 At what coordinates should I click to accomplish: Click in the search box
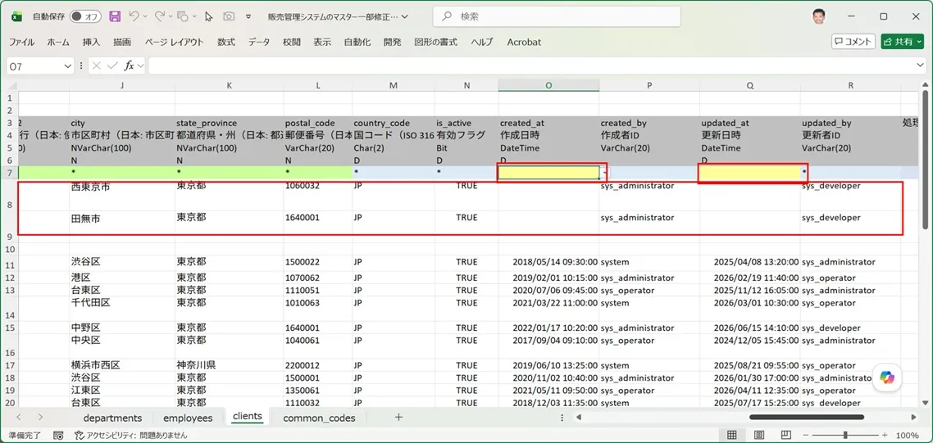tap(557, 16)
